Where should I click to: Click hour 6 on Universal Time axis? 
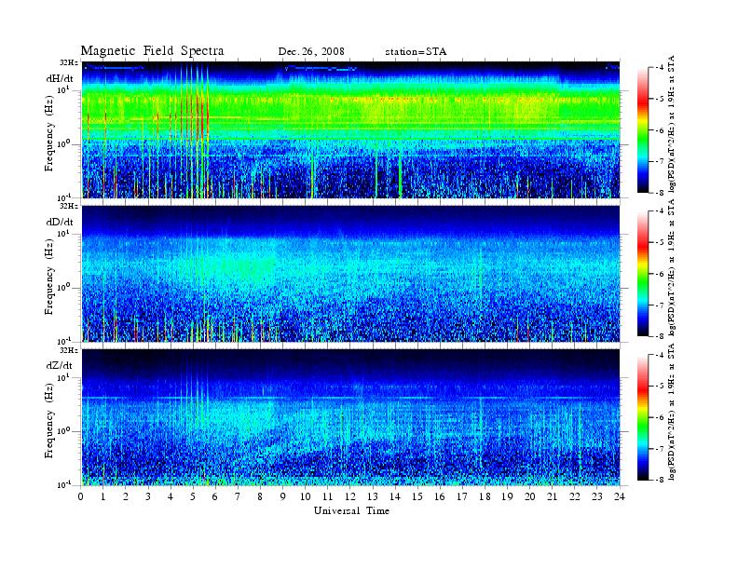click(215, 496)
